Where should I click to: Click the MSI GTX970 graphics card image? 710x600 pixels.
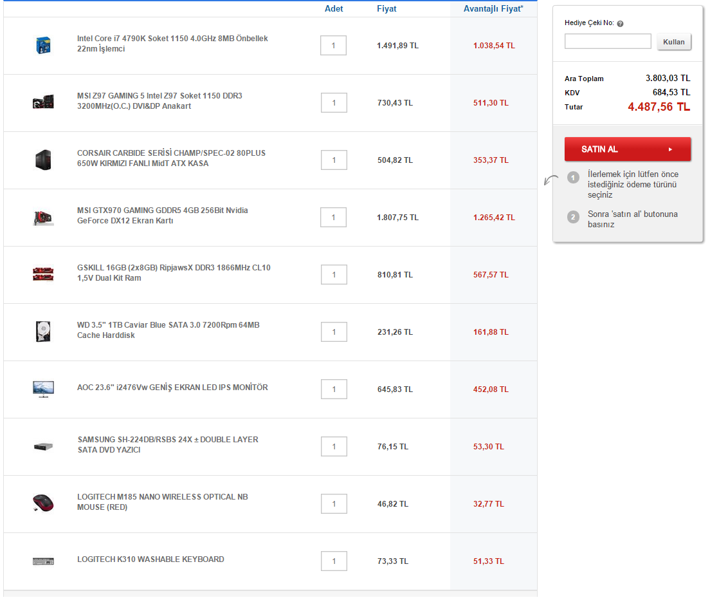coord(43,217)
